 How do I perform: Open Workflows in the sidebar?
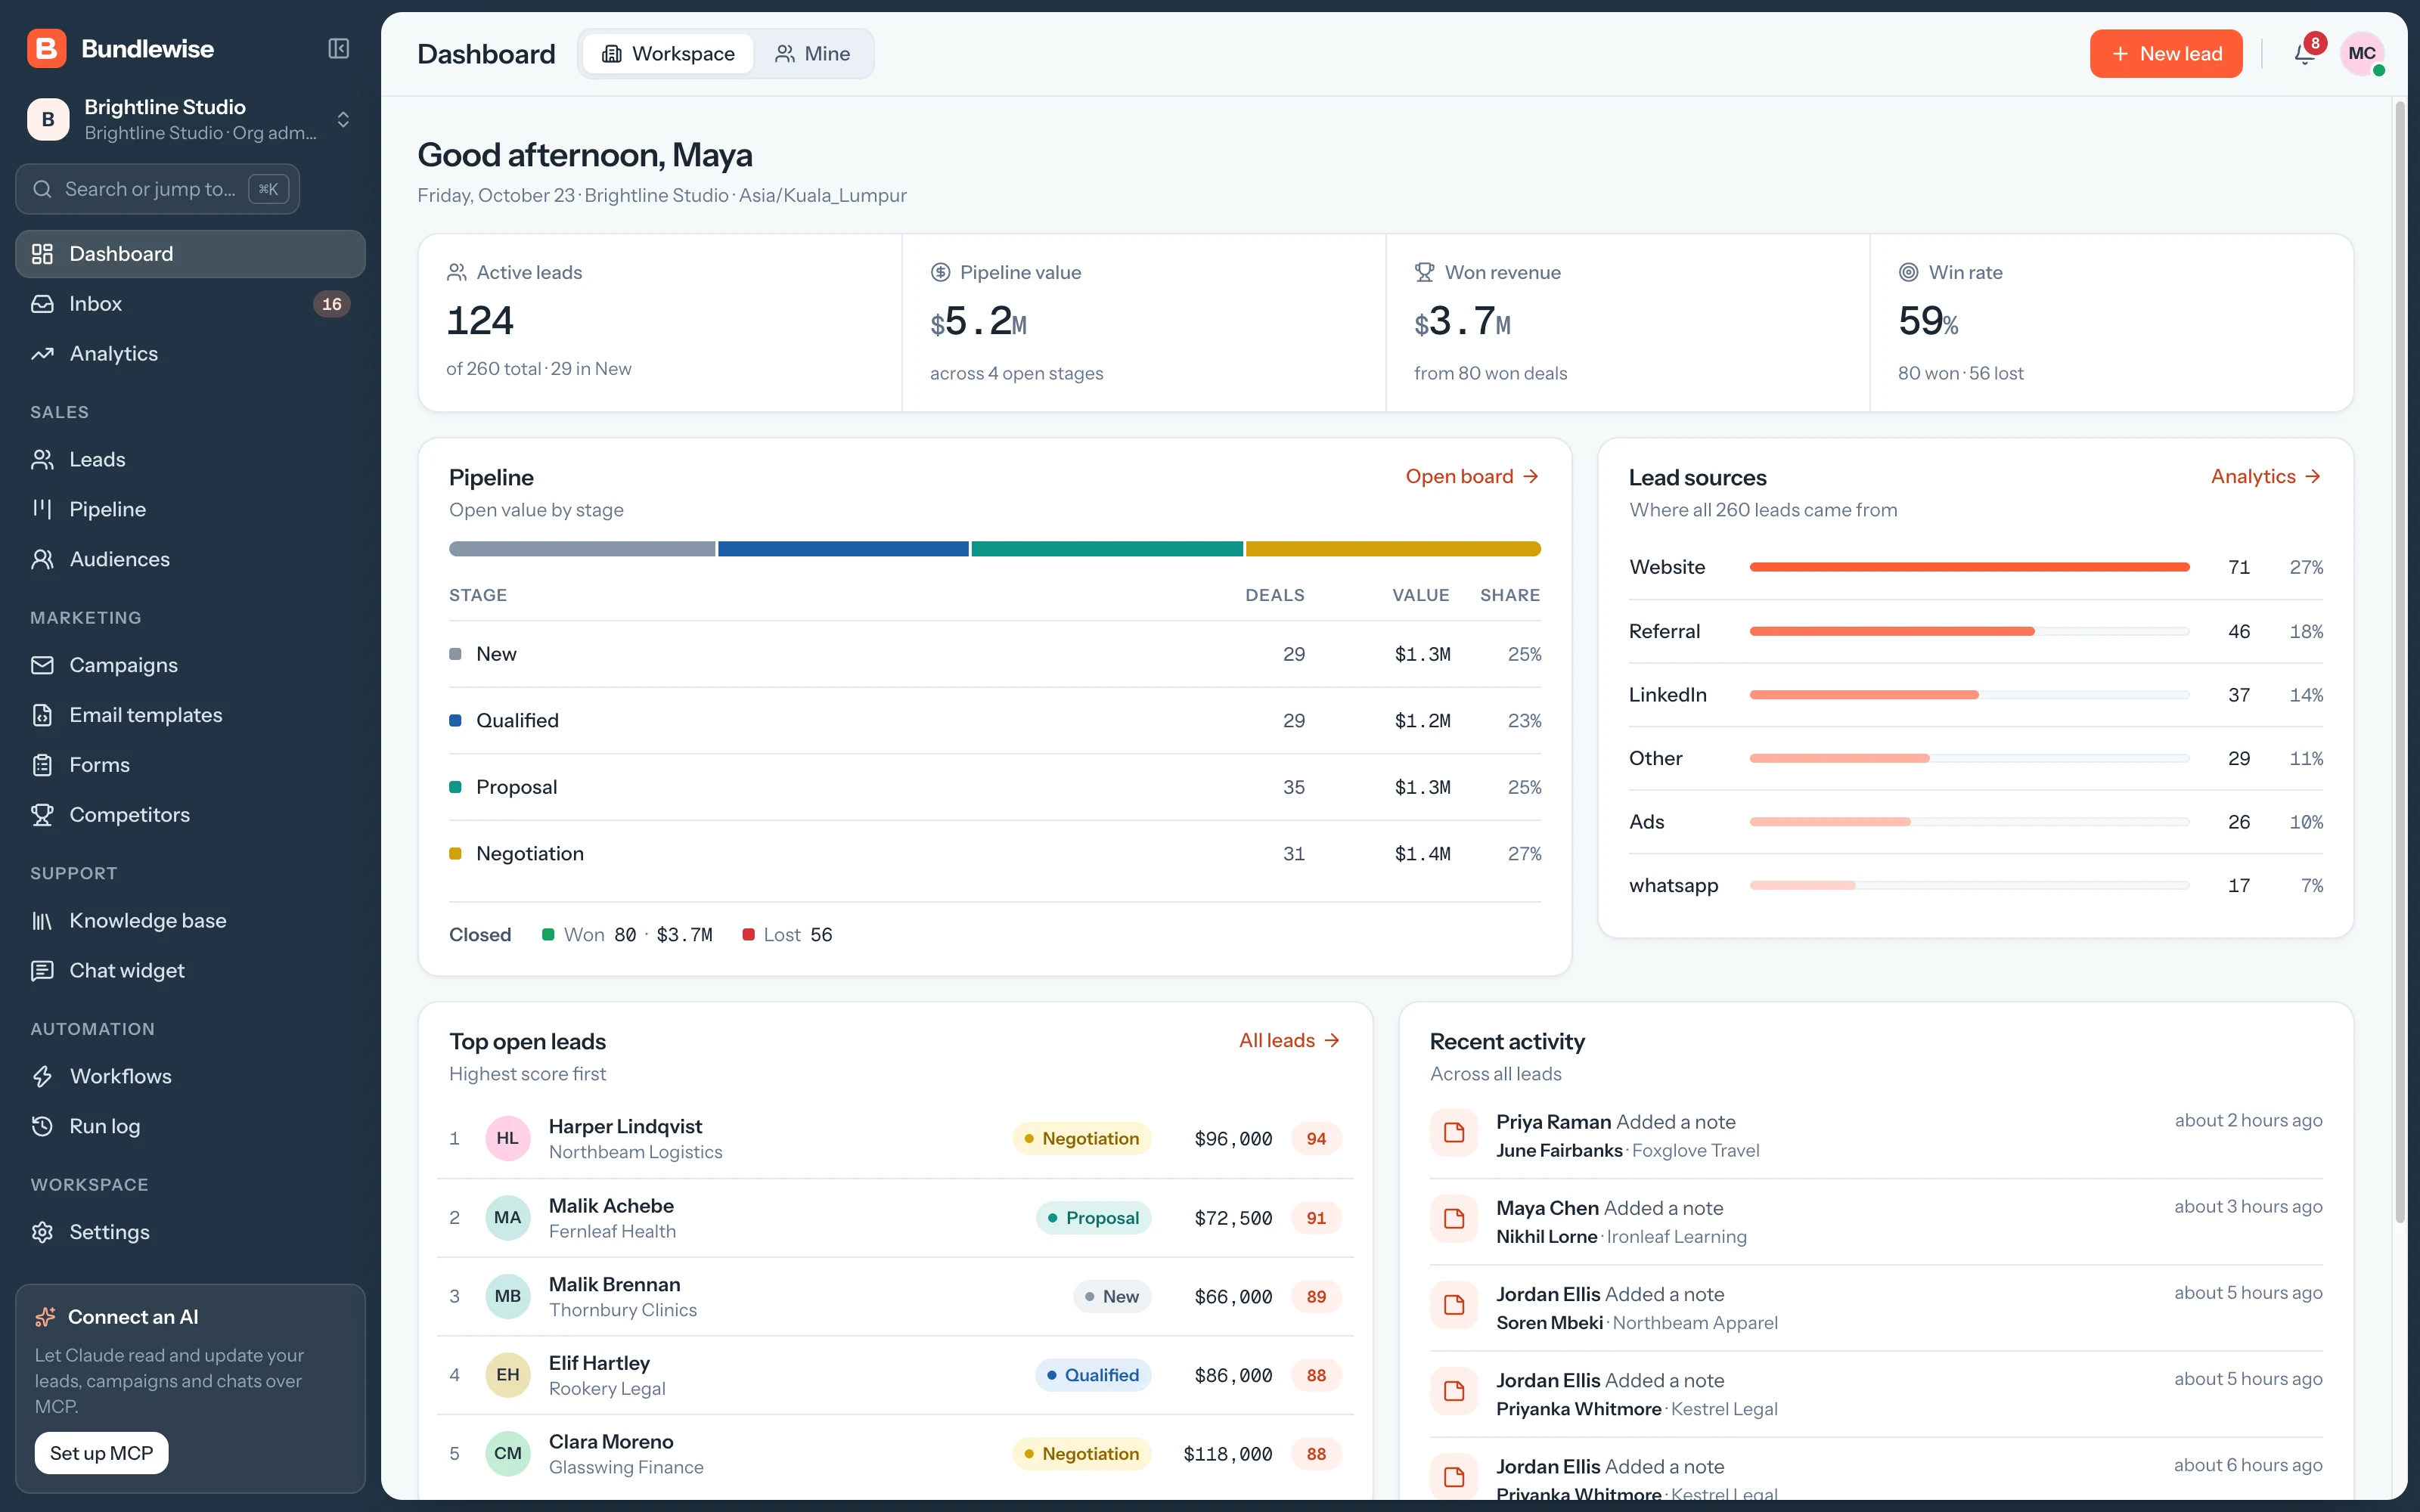(x=190, y=1077)
